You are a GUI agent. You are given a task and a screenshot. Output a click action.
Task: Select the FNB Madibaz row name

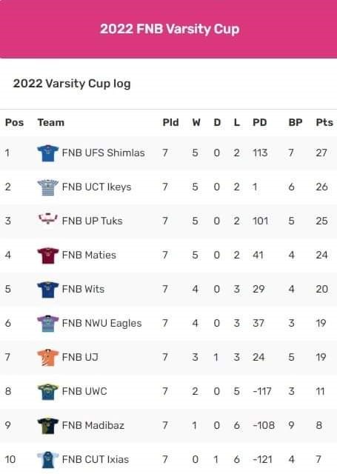point(93,426)
